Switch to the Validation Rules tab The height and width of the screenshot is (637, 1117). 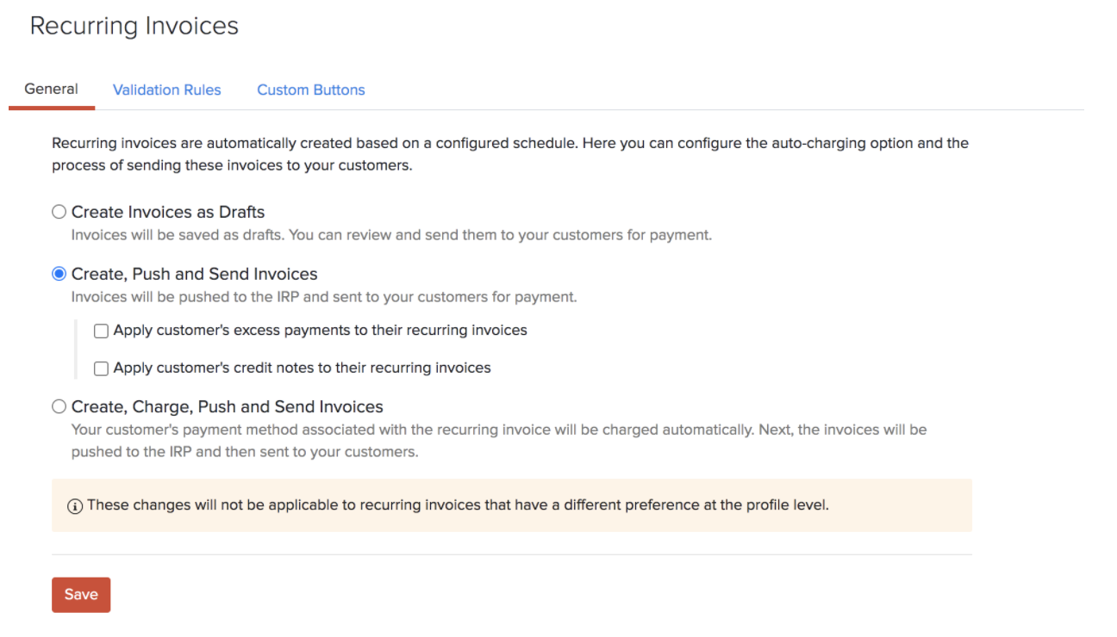tap(166, 90)
